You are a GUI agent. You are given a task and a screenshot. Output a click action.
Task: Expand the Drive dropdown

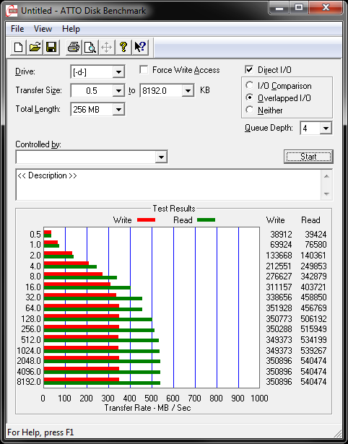click(x=118, y=72)
